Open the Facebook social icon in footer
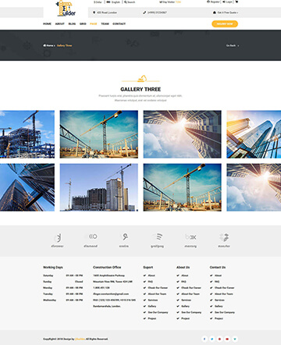Screen dimensions: 281x345 tap(205, 339)
